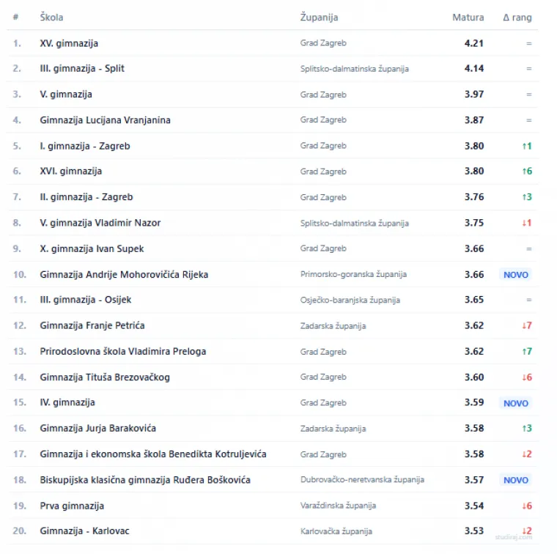Open the XV. gimnazija school entry

point(69,43)
